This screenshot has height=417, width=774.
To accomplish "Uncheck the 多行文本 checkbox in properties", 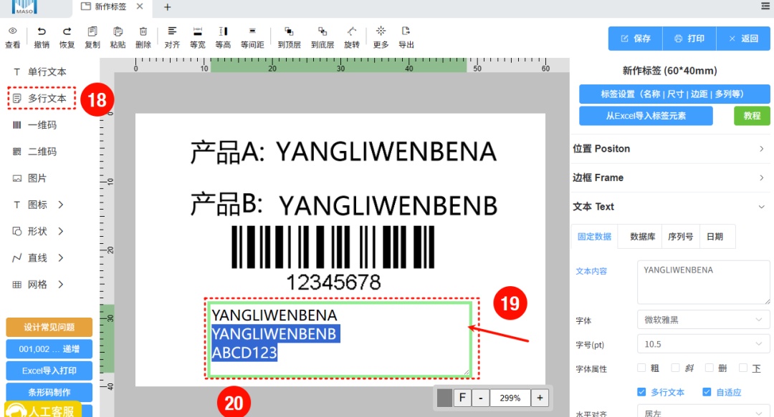I will 641,392.
